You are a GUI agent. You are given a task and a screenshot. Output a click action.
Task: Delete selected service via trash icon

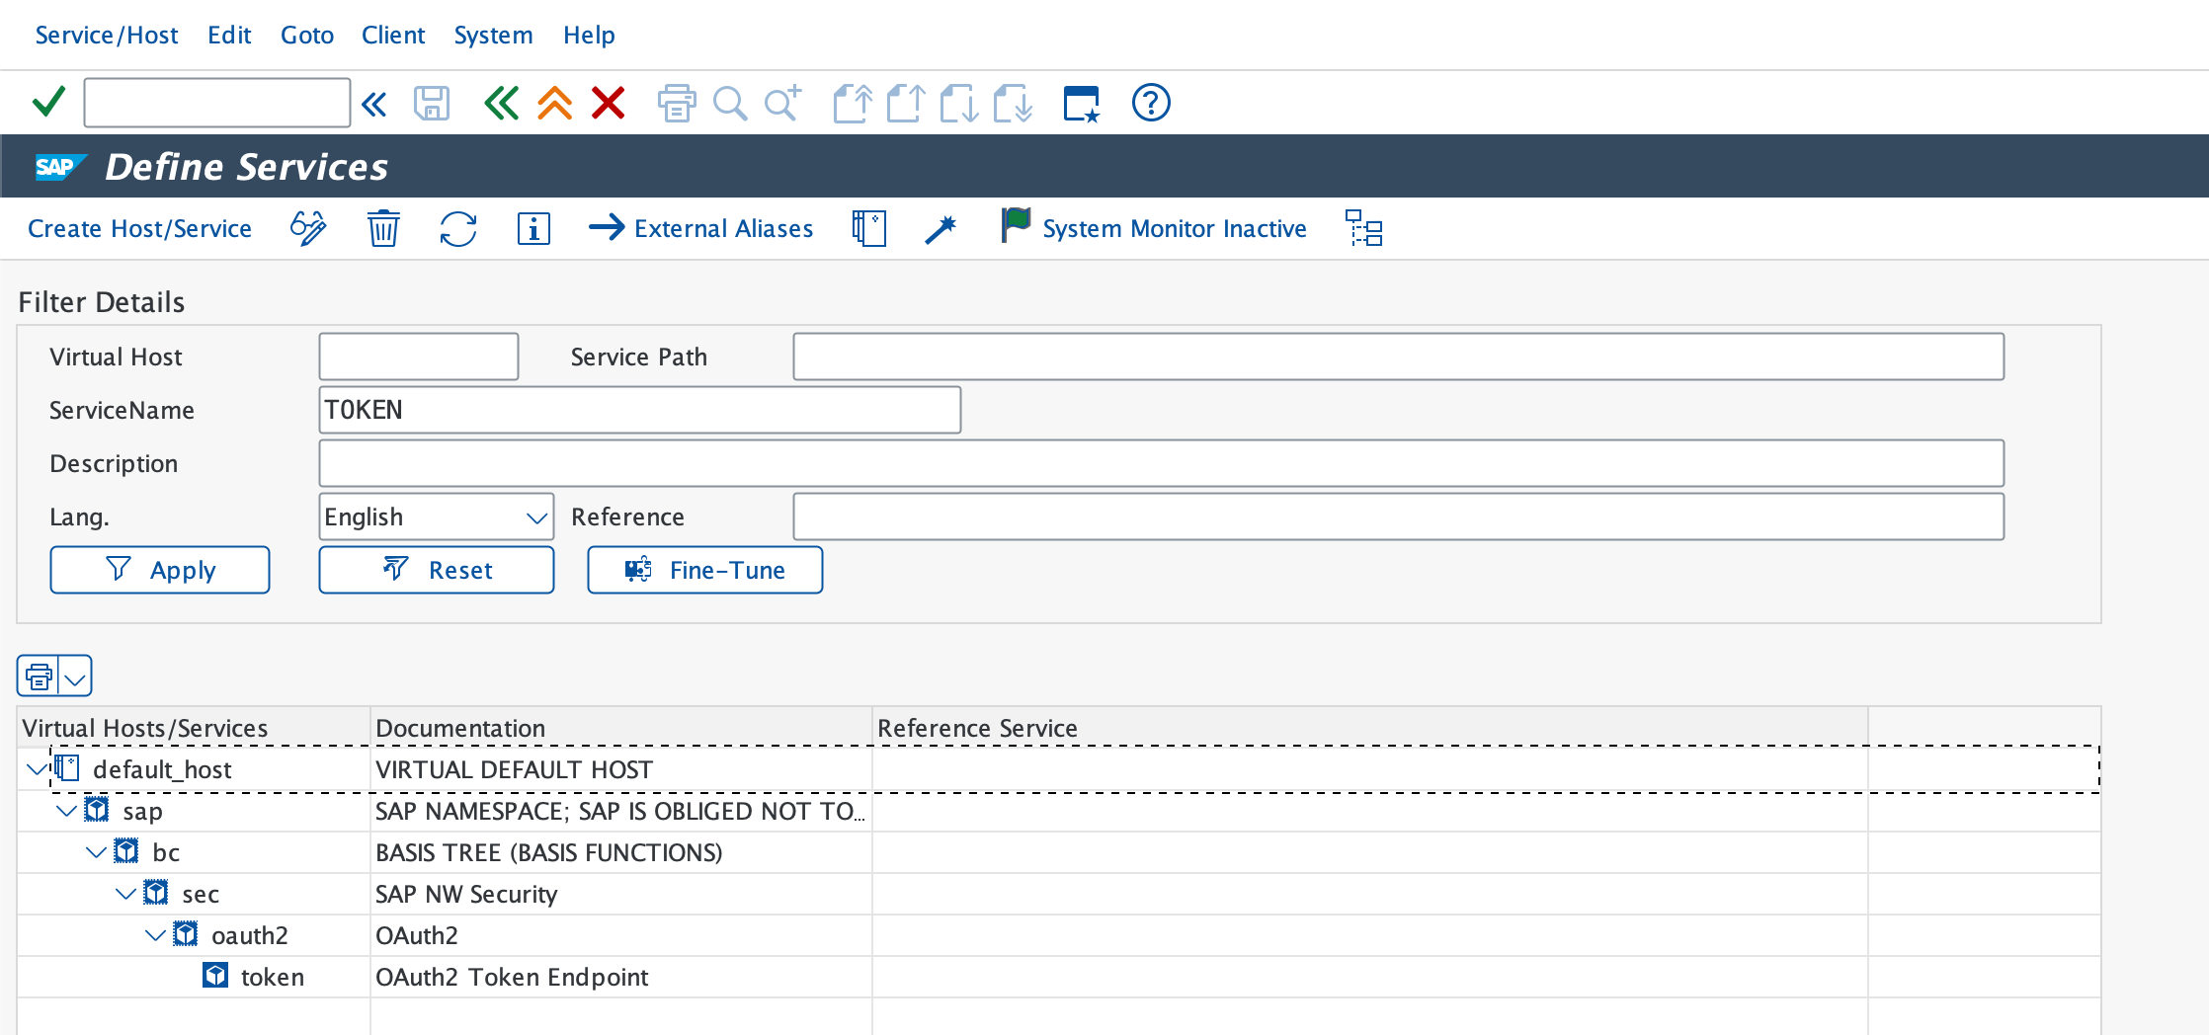383,228
